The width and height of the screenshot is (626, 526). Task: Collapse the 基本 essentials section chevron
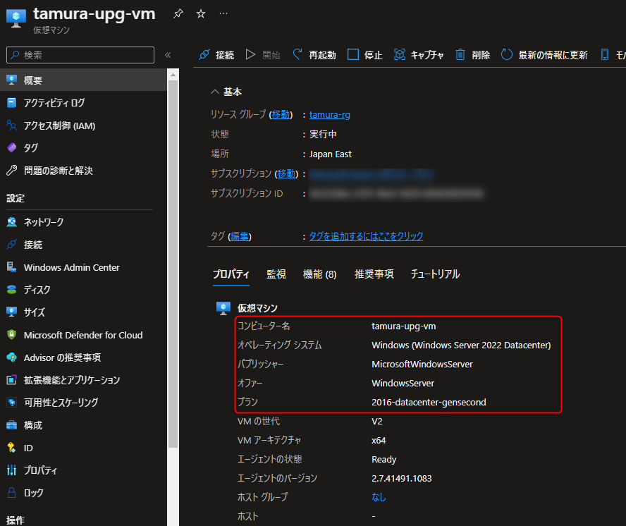tap(215, 92)
